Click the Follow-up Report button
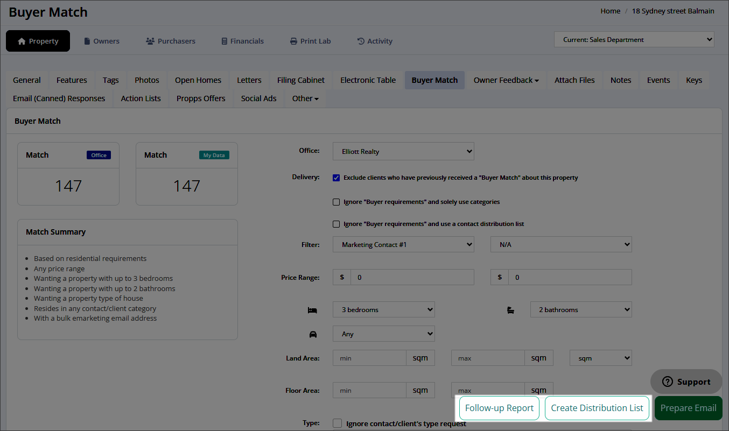Image resolution: width=729 pixels, height=431 pixels. point(499,408)
